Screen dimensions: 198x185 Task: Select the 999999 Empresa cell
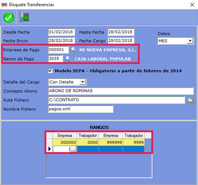pos(111,142)
